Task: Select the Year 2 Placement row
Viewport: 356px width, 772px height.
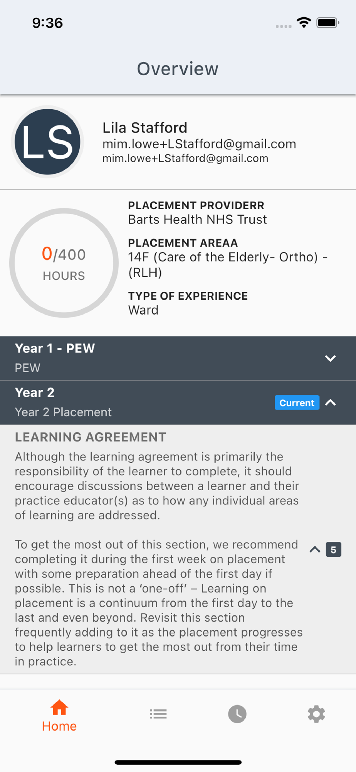Action: click(178, 403)
